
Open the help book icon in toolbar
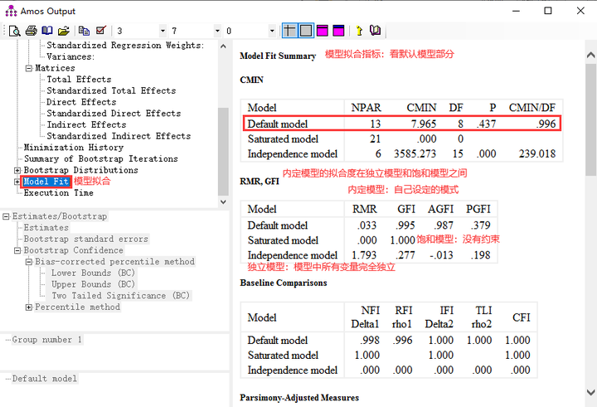375,31
